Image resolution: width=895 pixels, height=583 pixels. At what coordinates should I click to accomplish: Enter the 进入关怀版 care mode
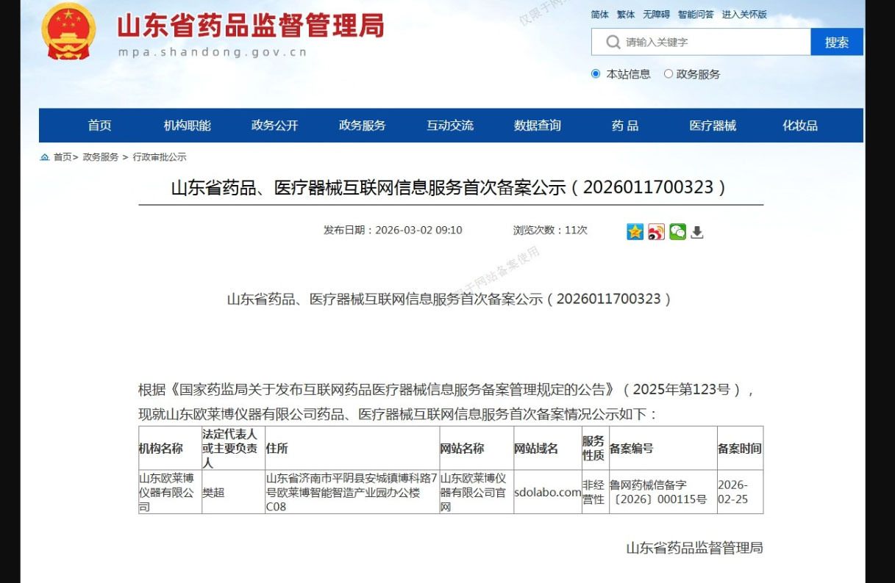tap(744, 15)
